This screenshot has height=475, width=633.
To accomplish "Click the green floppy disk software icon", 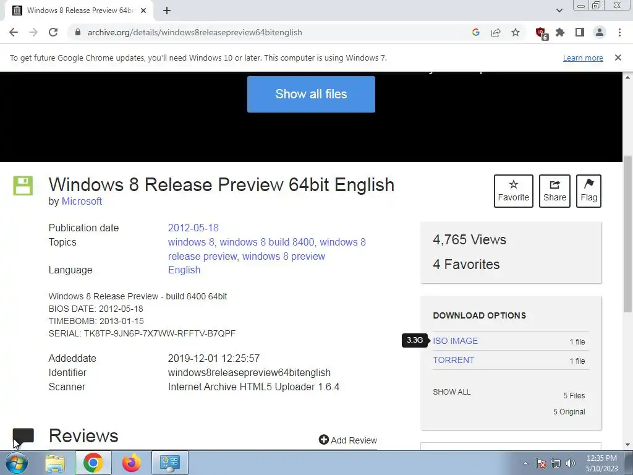I will [x=23, y=186].
